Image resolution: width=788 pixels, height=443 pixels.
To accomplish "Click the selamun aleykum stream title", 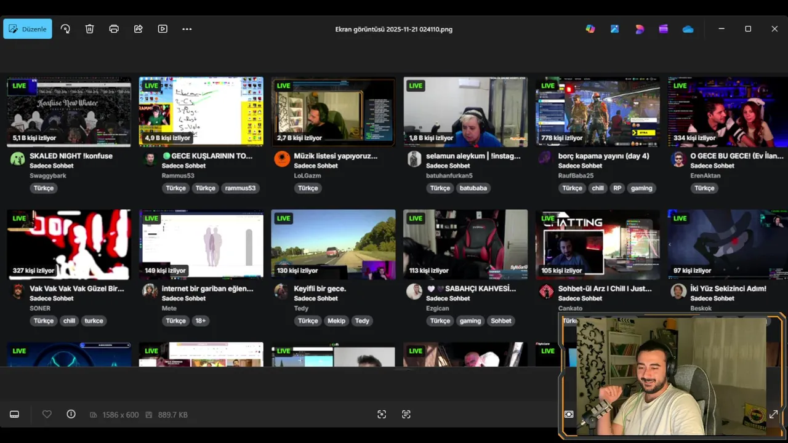I will 473,156.
